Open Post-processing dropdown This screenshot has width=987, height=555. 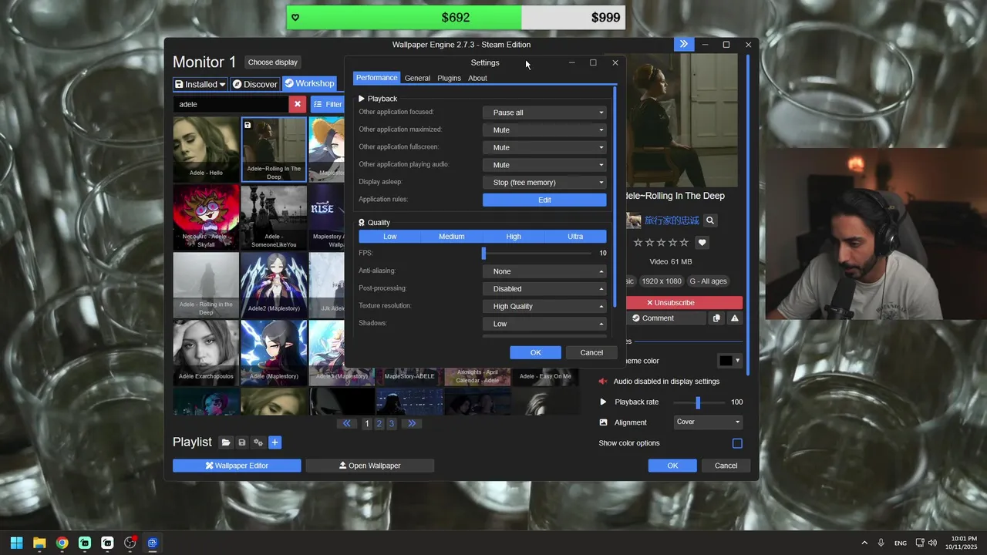[x=544, y=289]
